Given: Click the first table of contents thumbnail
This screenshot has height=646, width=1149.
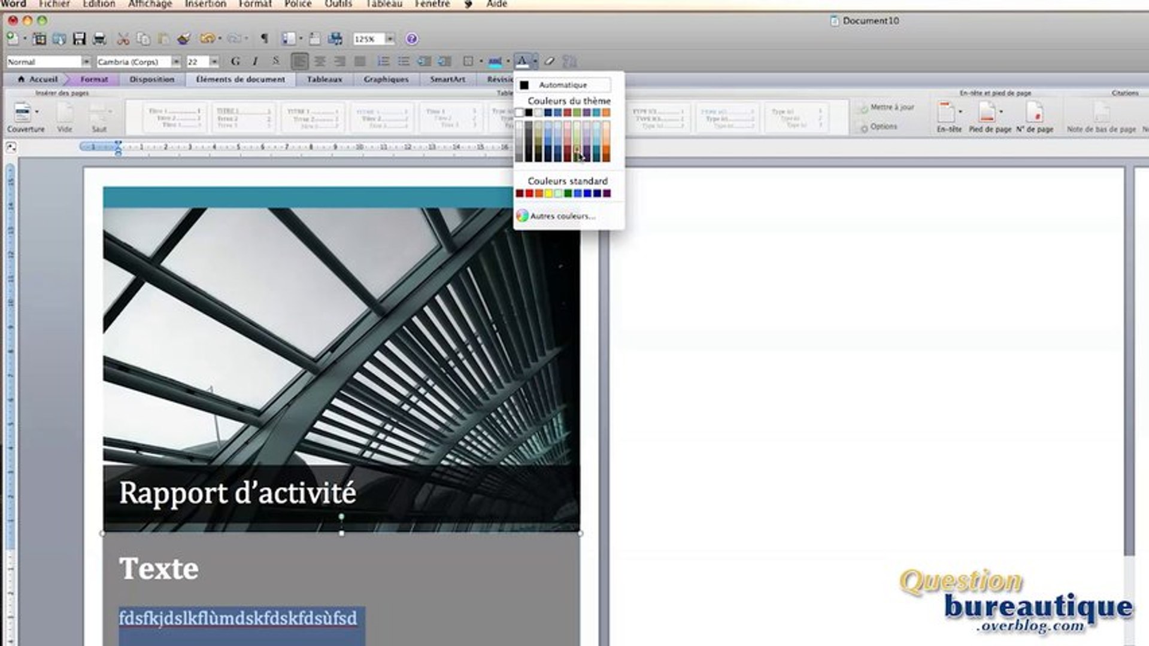Looking at the screenshot, I should pos(175,118).
